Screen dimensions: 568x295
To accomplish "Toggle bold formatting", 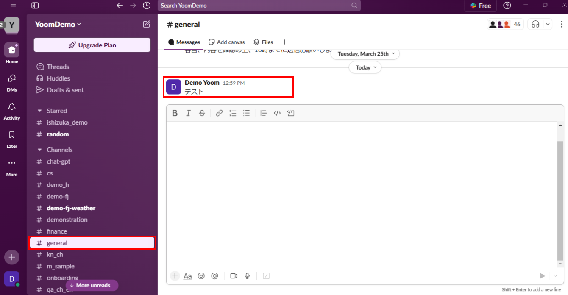I will click(175, 113).
